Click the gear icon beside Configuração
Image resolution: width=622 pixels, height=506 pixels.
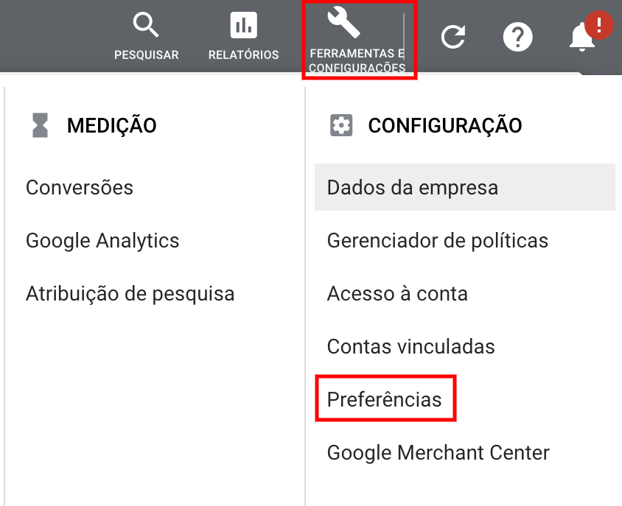click(340, 125)
